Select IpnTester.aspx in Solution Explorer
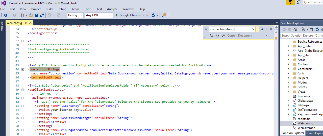This screenshot has height=136, width=323. coord(307,110)
